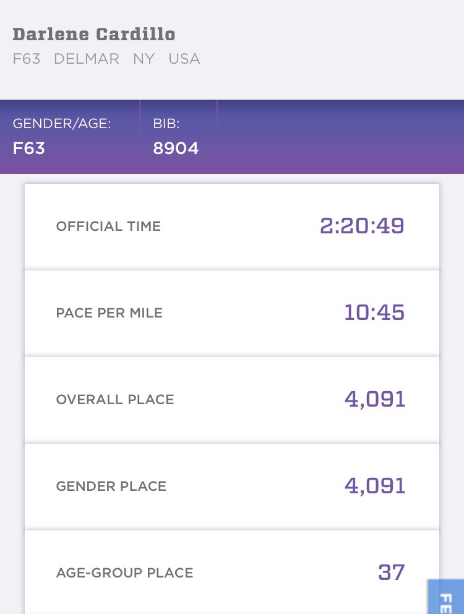Click the USA country text under name
The width and height of the screenshot is (464, 614).
coord(184,59)
